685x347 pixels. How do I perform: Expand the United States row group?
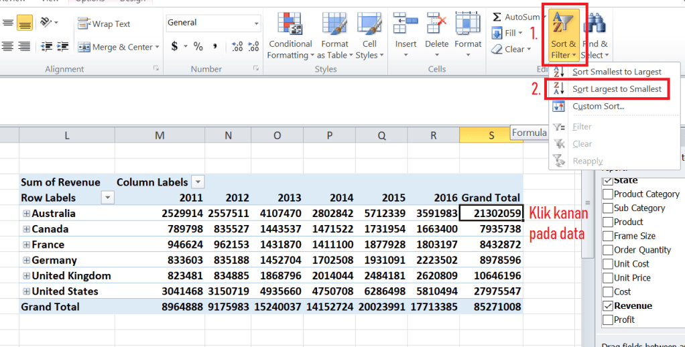tap(27, 291)
